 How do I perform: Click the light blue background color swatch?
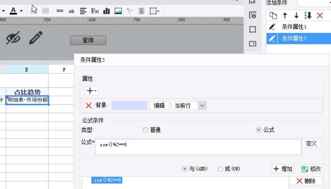129,105
